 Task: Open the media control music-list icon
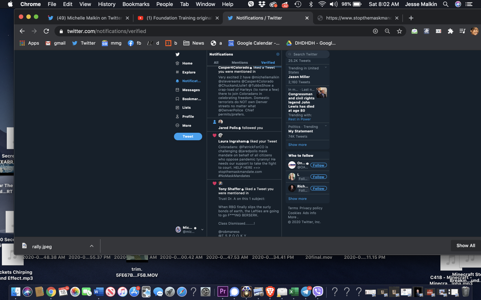pos(462,31)
